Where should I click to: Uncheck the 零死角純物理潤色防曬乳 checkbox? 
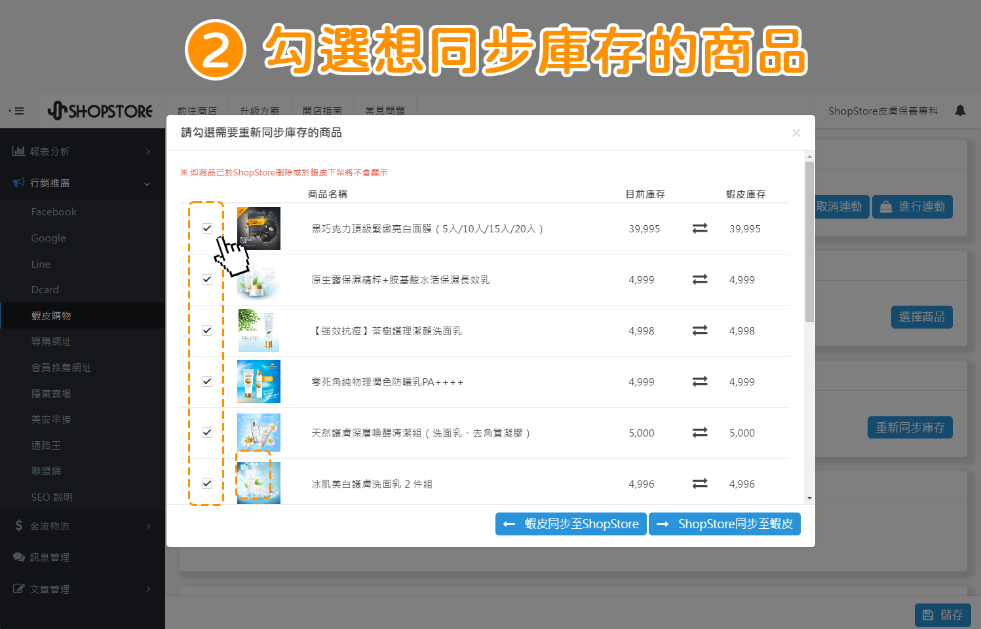click(207, 382)
